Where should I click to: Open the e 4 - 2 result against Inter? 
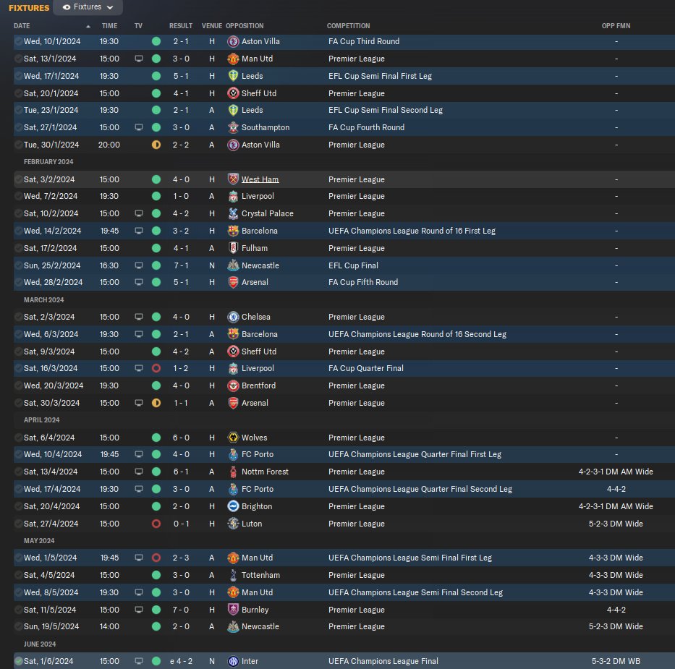181,661
